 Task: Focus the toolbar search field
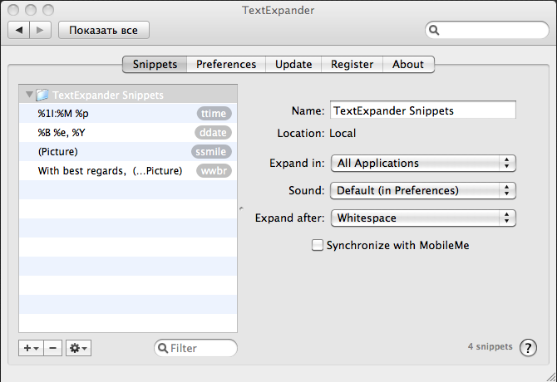(487, 30)
